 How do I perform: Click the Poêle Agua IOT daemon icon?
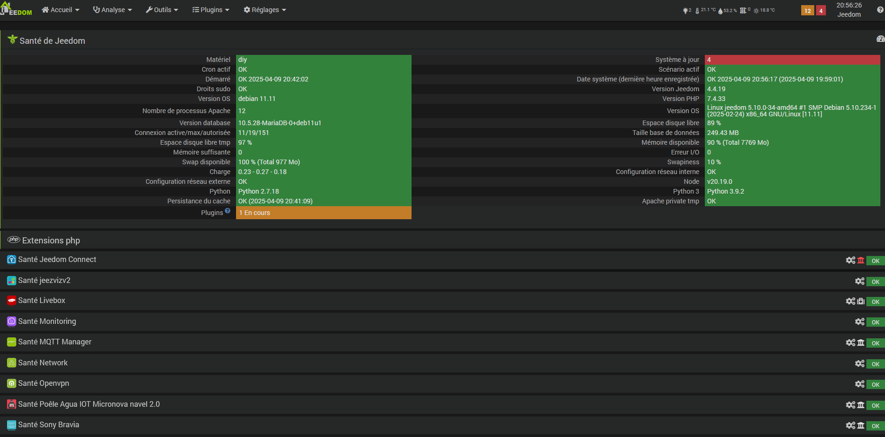point(861,405)
